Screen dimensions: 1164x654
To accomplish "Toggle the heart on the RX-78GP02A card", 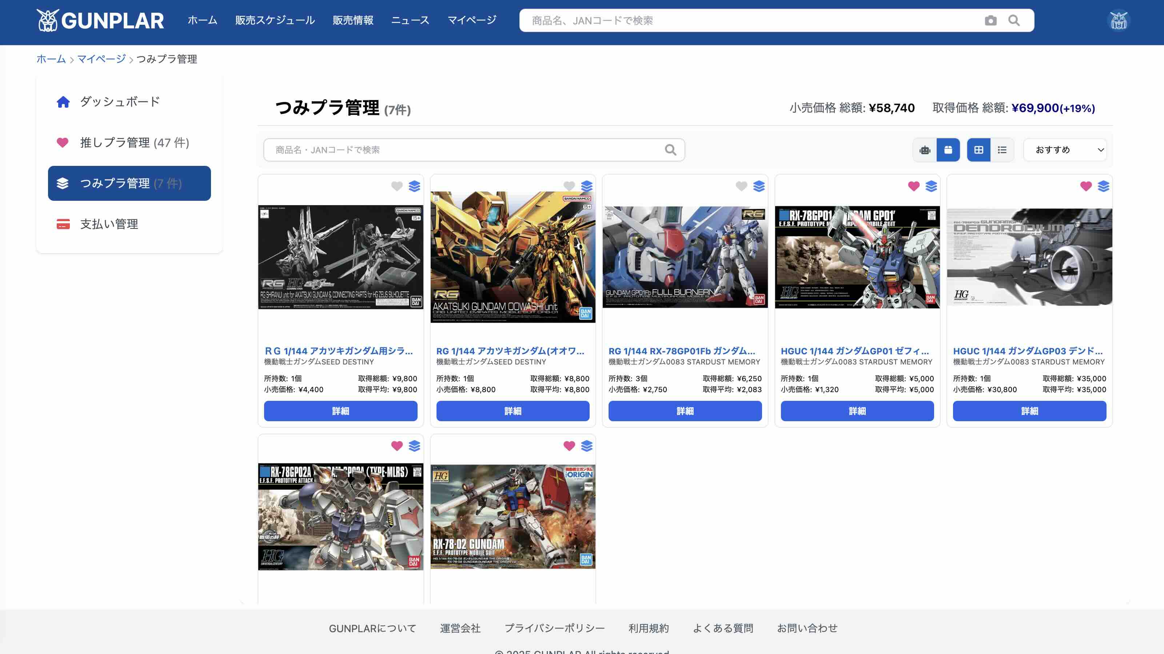I will click(397, 446).
